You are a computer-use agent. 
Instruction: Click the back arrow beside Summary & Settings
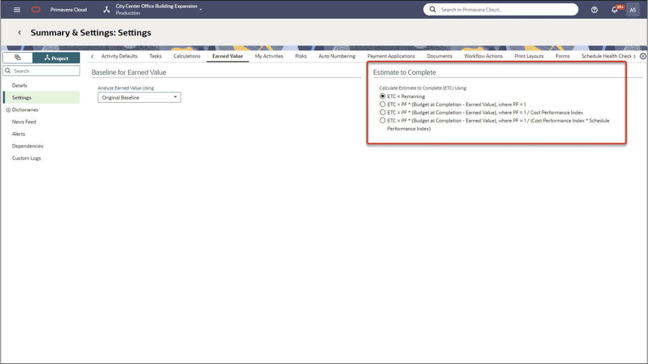click(x=20, y=32)
